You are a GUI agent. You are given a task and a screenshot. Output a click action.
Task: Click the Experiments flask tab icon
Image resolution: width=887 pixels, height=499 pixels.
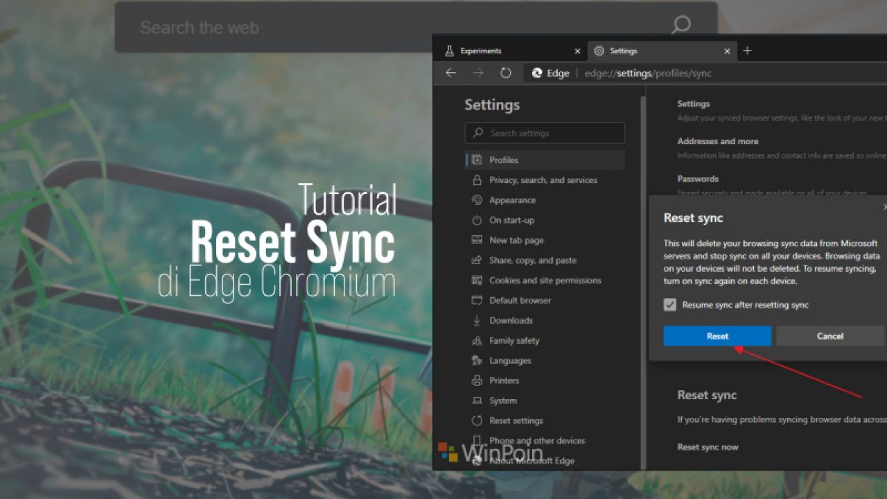(449, 51)
